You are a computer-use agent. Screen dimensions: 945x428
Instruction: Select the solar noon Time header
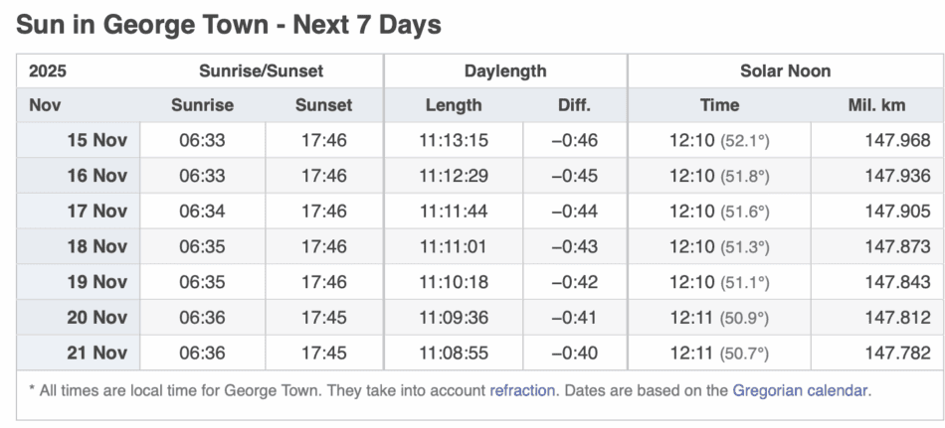pyautogui.click(x=719, y=105)
